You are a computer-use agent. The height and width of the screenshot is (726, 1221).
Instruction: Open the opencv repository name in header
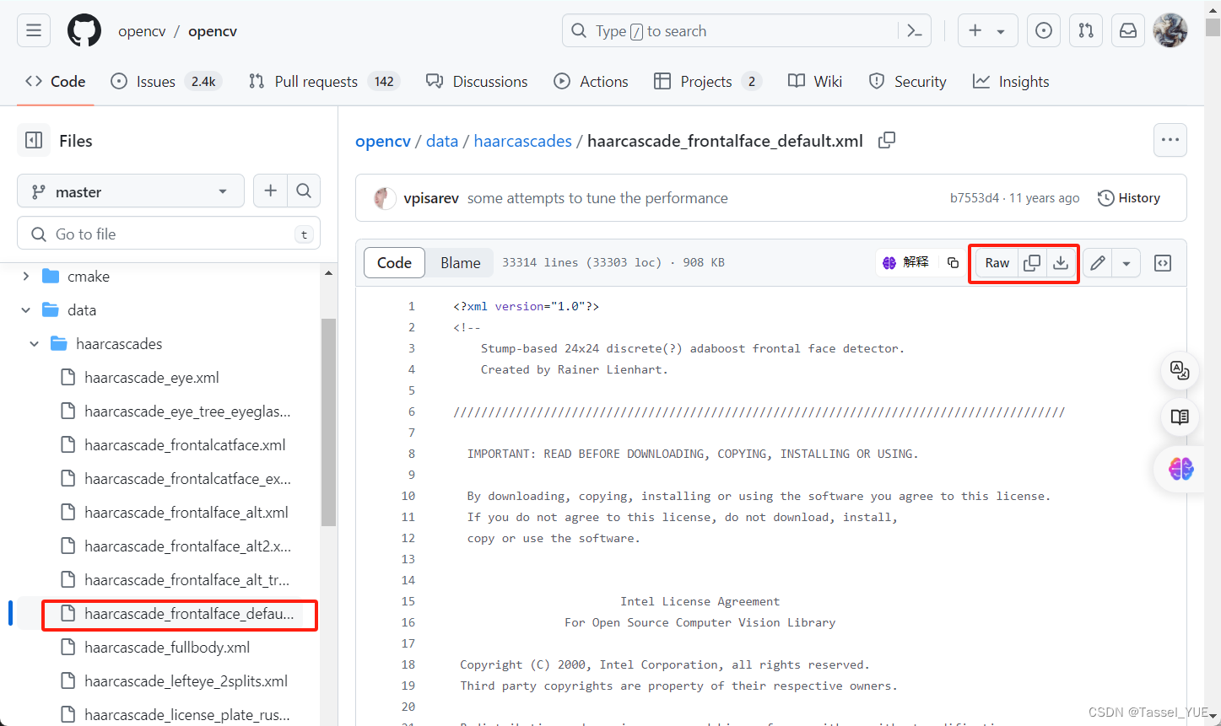(x=213, y=31)
